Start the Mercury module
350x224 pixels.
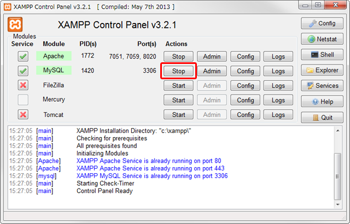178,100
